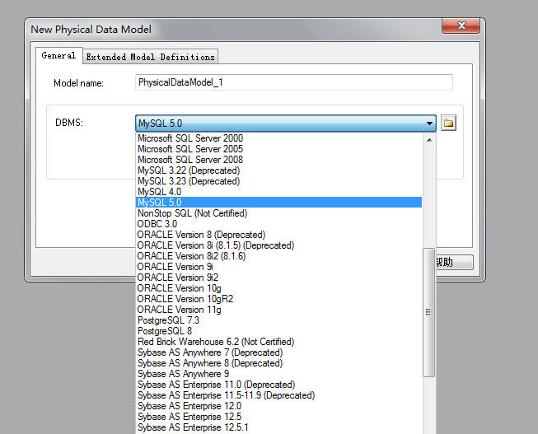Open the Extended Model Definitions tab

pos(150,57)
